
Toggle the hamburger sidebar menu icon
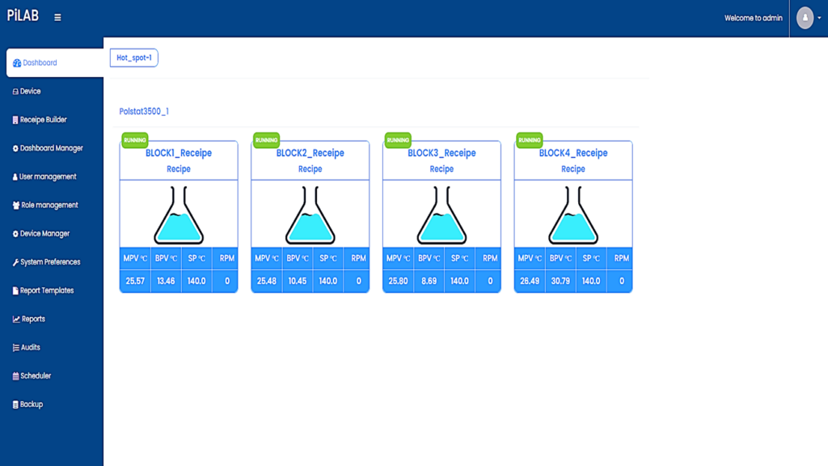tap(57, 18)
